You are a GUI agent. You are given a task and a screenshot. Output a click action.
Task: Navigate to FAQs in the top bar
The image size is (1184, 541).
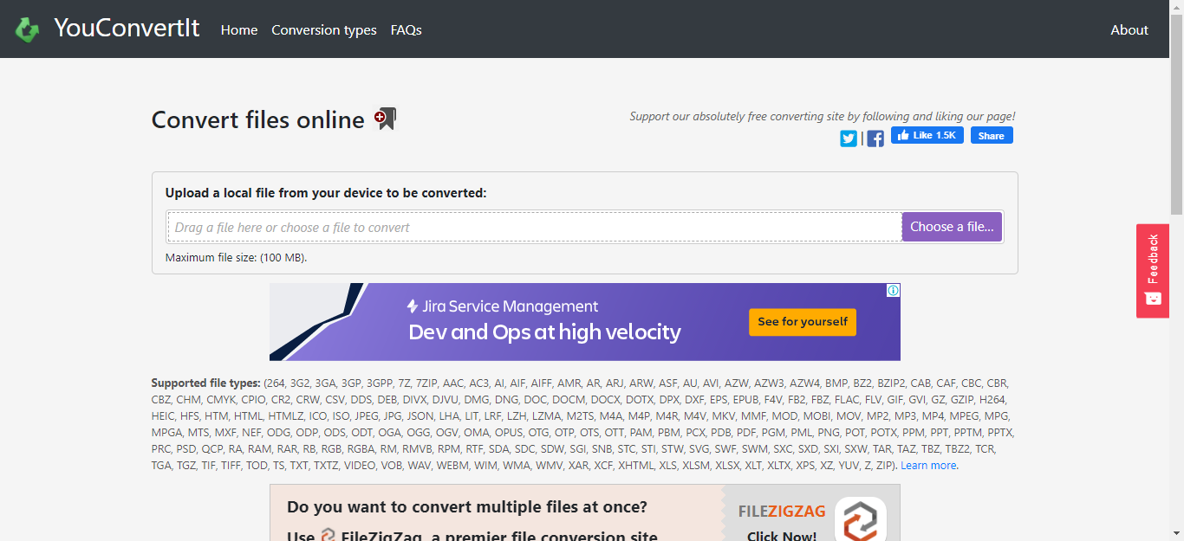click(x=407, y=30)
